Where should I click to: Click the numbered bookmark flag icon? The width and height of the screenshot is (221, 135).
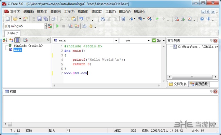coord(140,19)
